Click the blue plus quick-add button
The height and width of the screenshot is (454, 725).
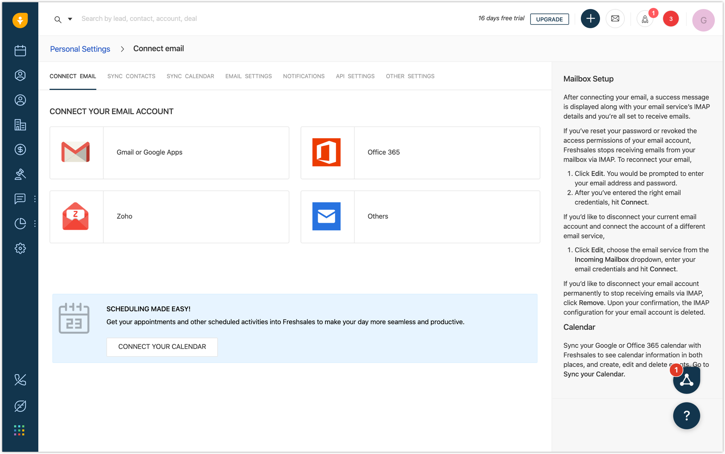pyautogui.click(x=590, y=19)
